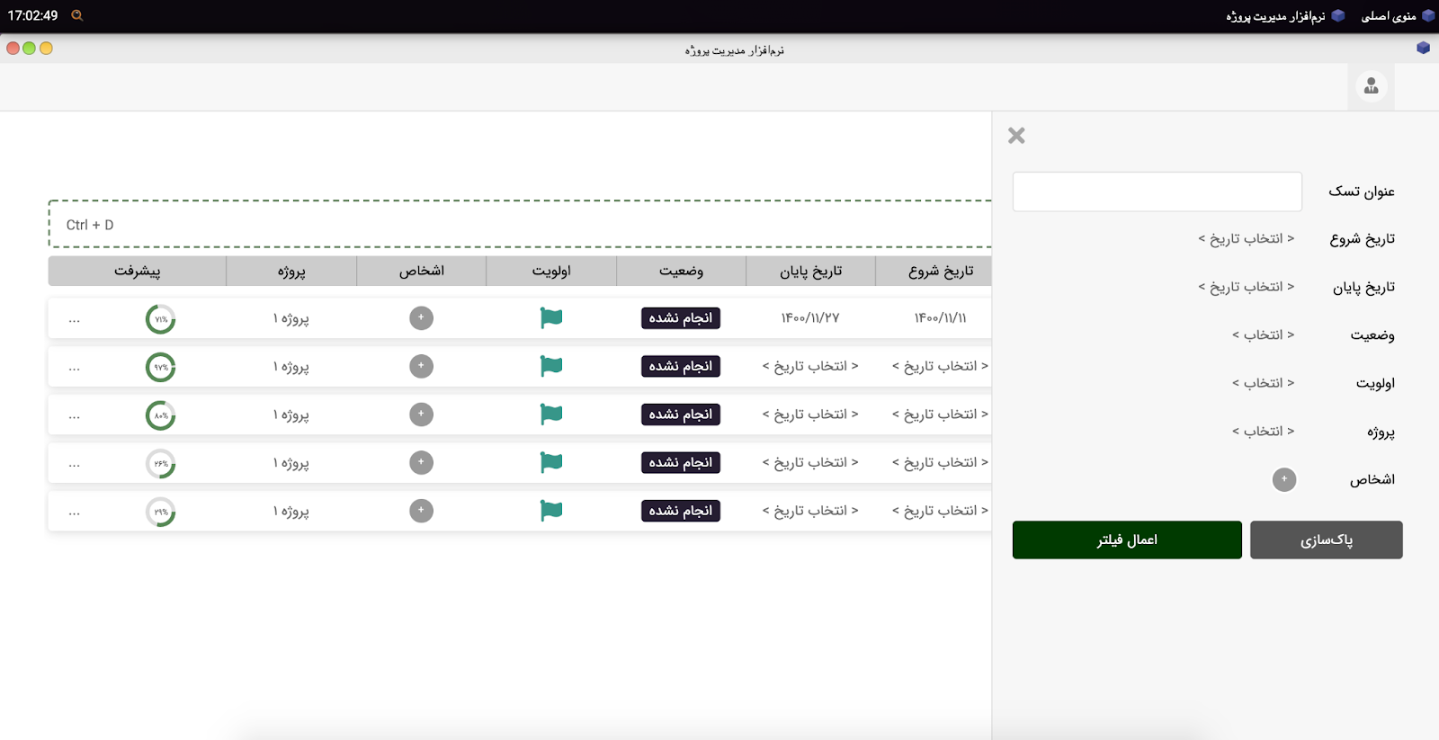This screenshot has width=1439, height=740.
Task: Click the 26% progress circle
Action: point(161,463)
